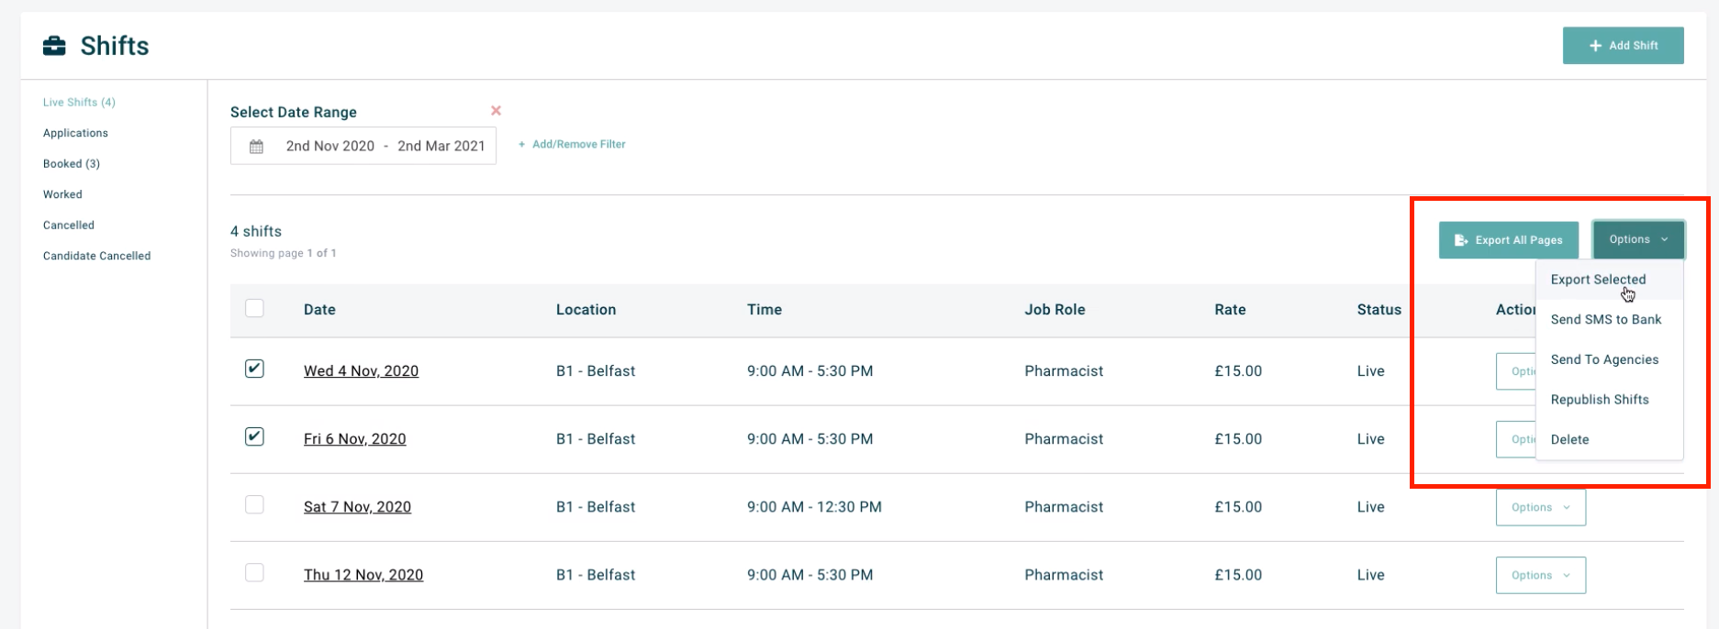Open Options dropdown for Sat 7 Nov row
The image size is (1719, 629).
[x=1540, y=507]
